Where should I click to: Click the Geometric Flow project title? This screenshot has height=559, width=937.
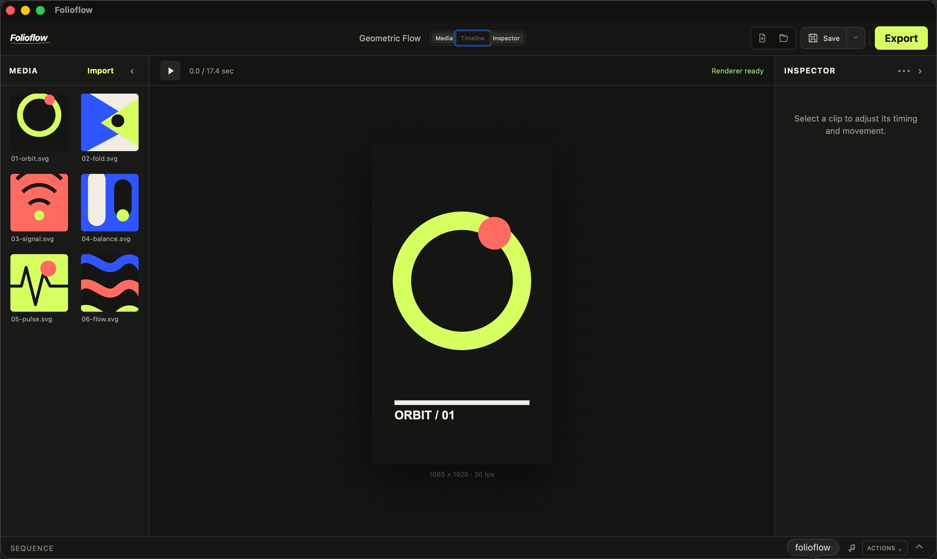389,38
